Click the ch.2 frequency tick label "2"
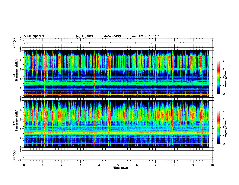Viewport: 239px width, 185px height. coord(21,138)
